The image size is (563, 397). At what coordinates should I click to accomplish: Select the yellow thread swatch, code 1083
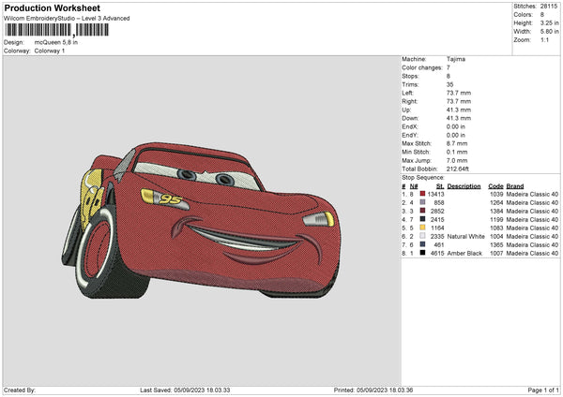coord(424,228)
